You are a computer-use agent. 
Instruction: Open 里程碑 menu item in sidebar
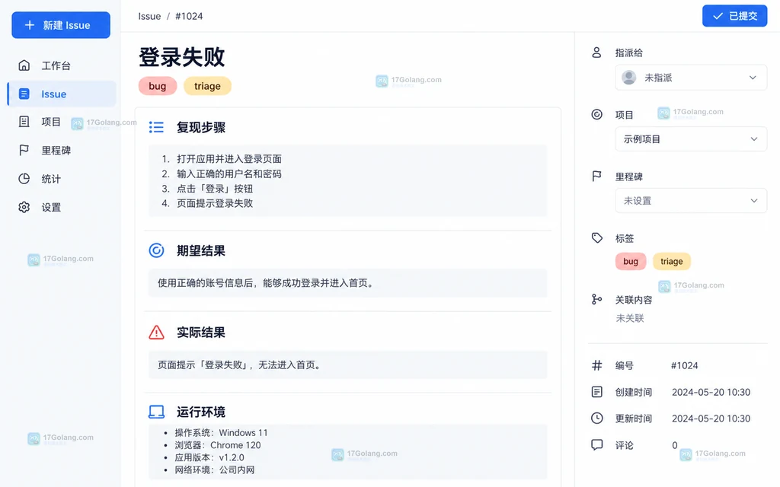(x=62, y=150)
